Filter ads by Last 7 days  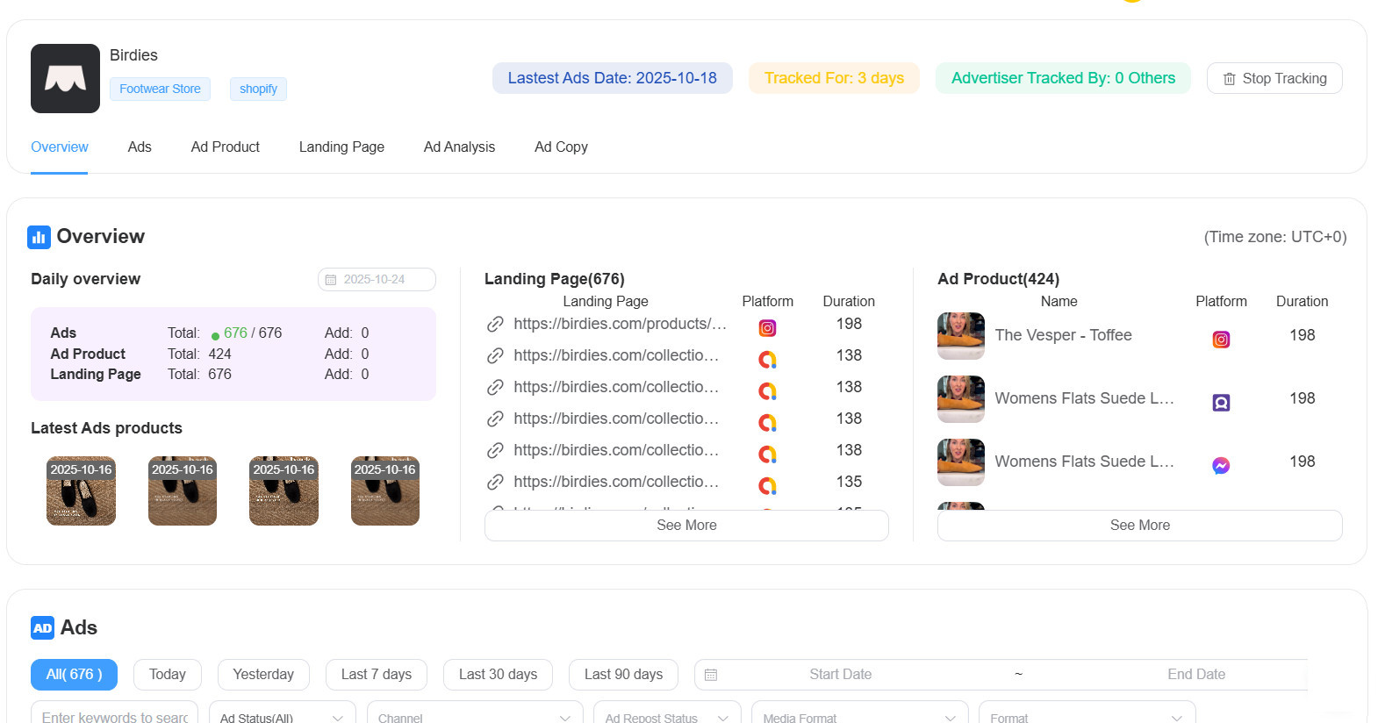click(x=377, y=675)
